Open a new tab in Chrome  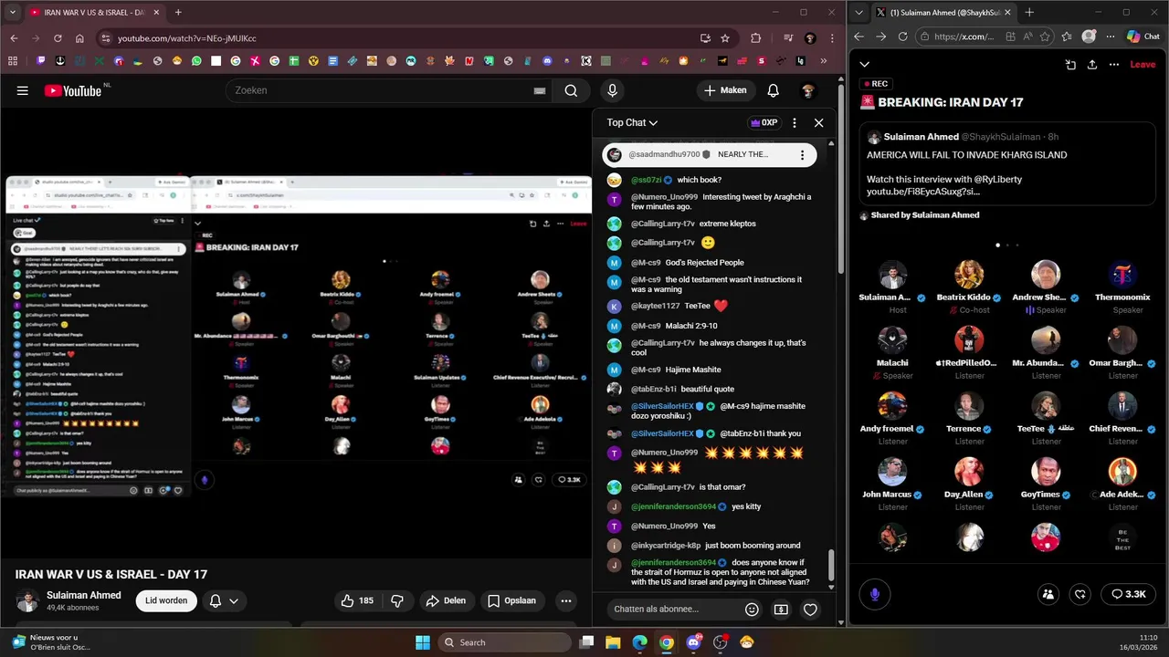click(177, 13)
